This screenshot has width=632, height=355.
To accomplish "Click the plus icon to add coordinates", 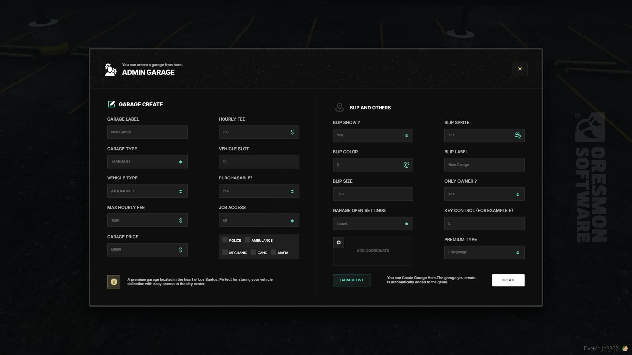I will pos(338,243).
